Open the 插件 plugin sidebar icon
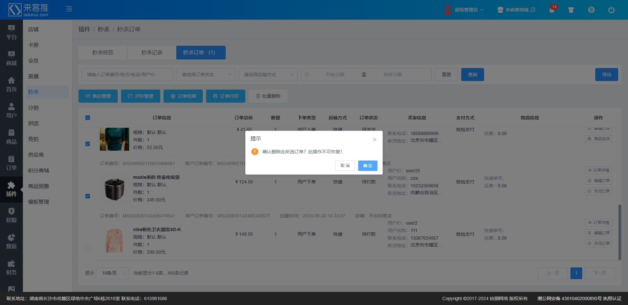This screenshot has height=305, width=628. (x=11, y=190)
